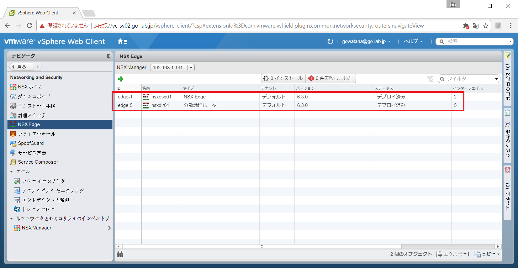This screenshot has width=518, height=268.
Task: Select the edge-5 row ID
Action: pos(125,105)
